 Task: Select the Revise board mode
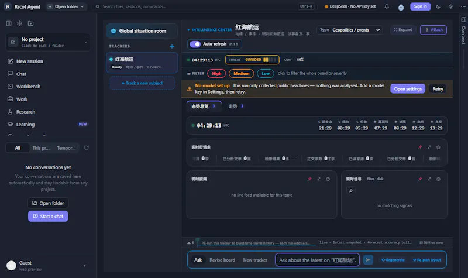coord(222,260)
